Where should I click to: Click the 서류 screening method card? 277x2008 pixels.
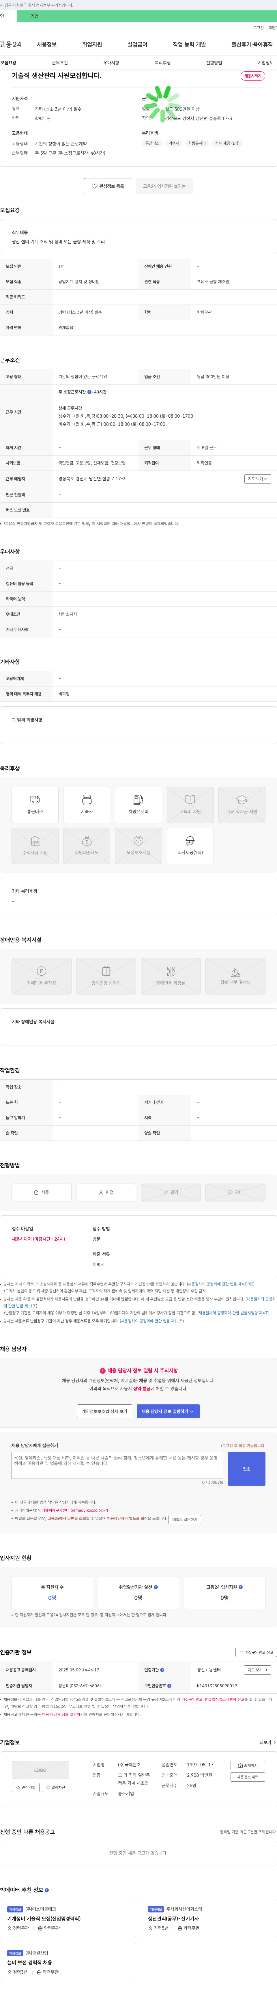click(41, 1192)
